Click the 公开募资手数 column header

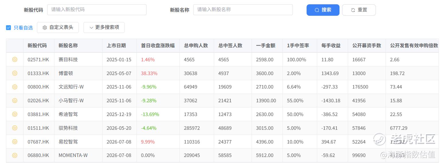click(x=367, y=46)
